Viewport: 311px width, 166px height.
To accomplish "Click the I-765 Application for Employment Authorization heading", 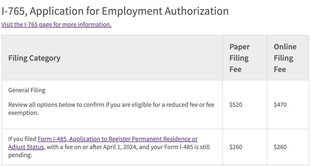I will coord(115,11).
